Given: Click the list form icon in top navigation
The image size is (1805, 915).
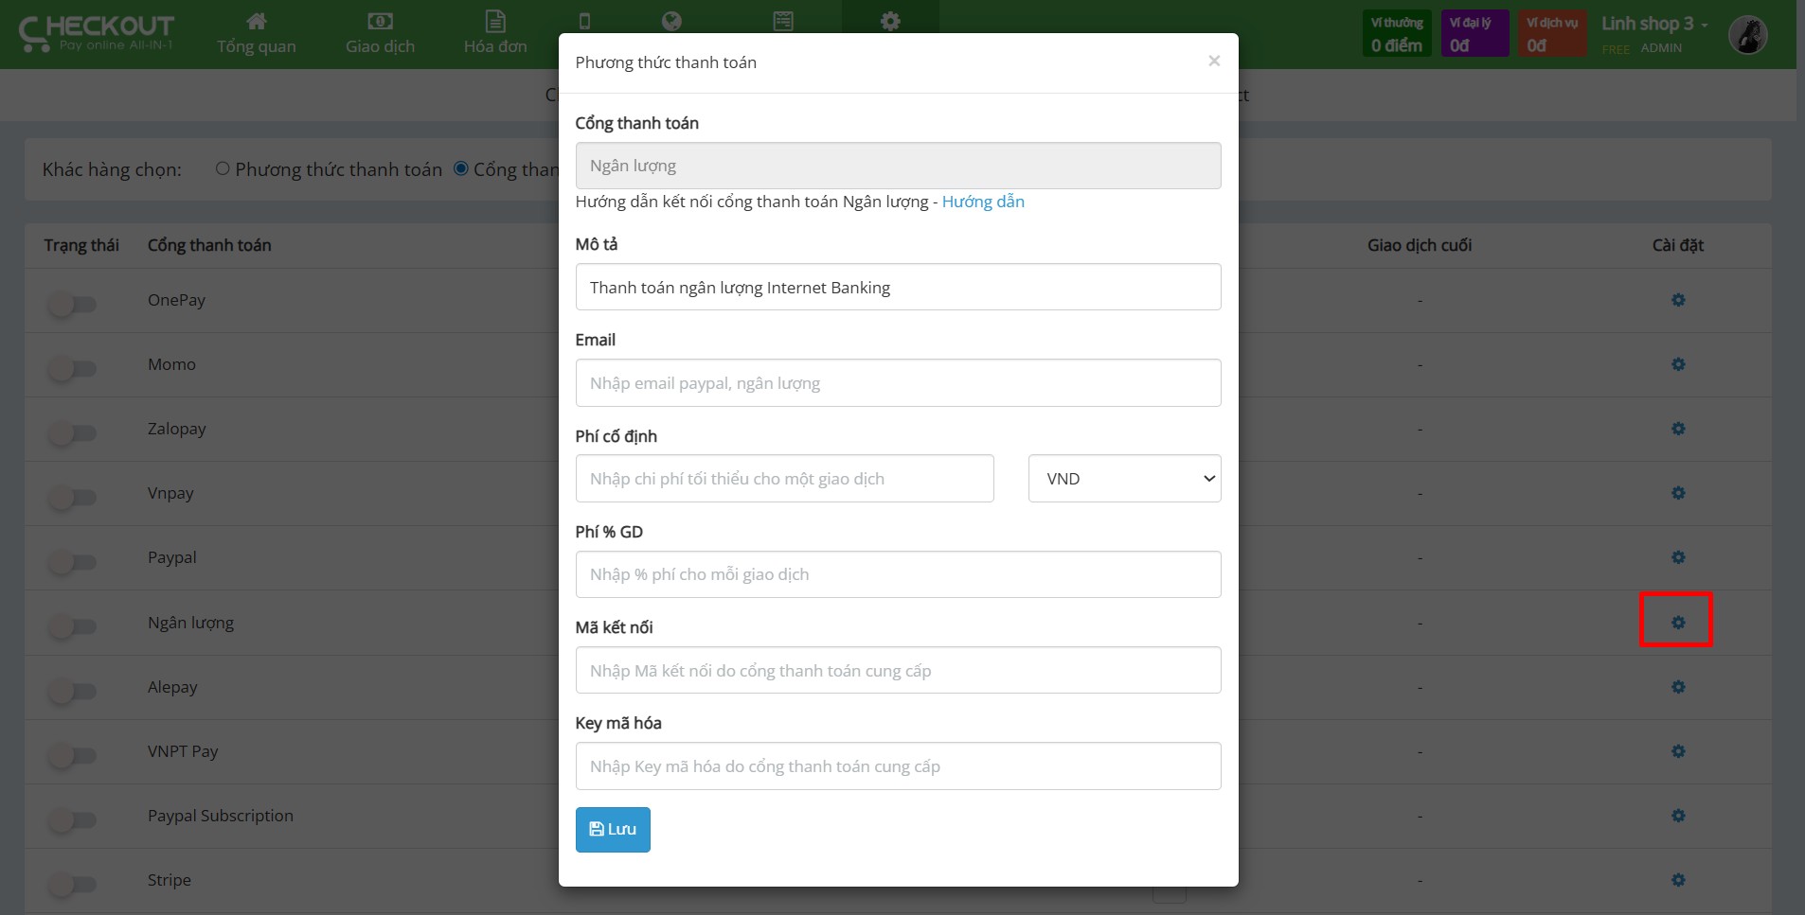Looking at the screenshot, I should [783, 21].
